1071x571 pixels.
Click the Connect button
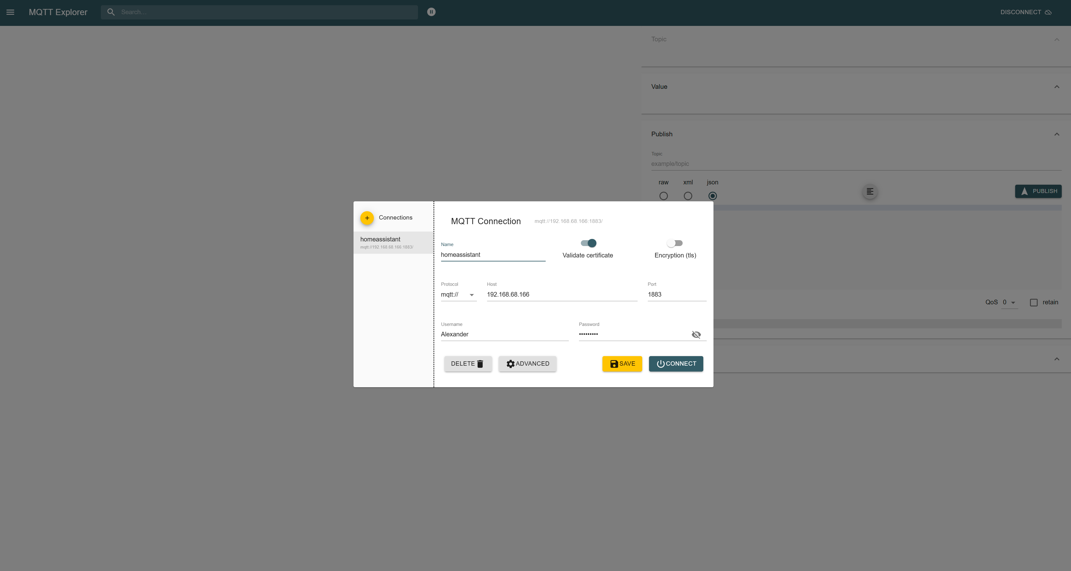point(676,364)
